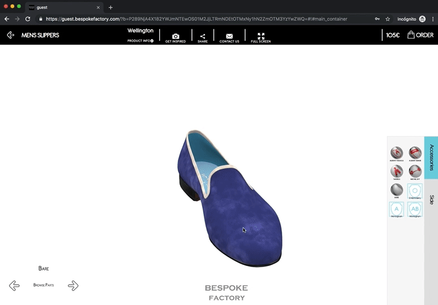This screenshot has width=438, height=305.
Task: Click the Share icon in header
Action: 203,37
